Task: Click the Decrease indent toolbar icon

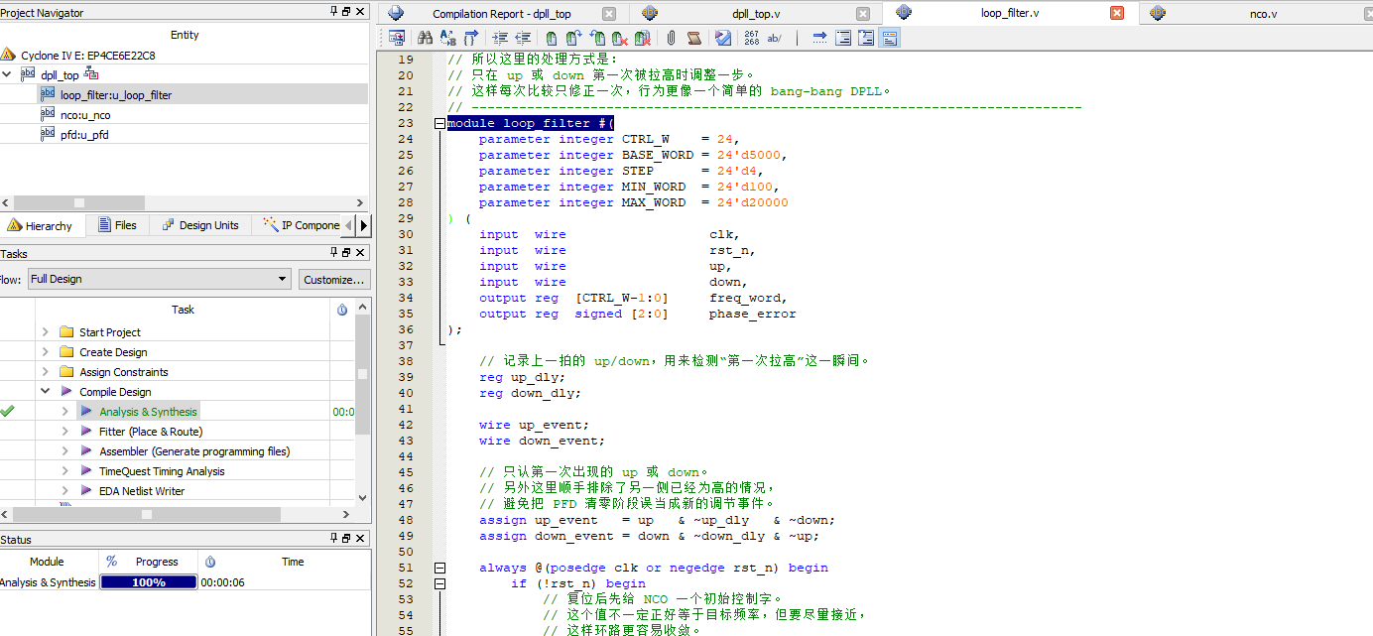Action: pyautogui.click(x=523, y=38)
